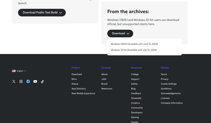This screenshot has height=123, width=211.
Task: Open the TikTok social icon
Action: pyautogui.click(x=43, y=81)
